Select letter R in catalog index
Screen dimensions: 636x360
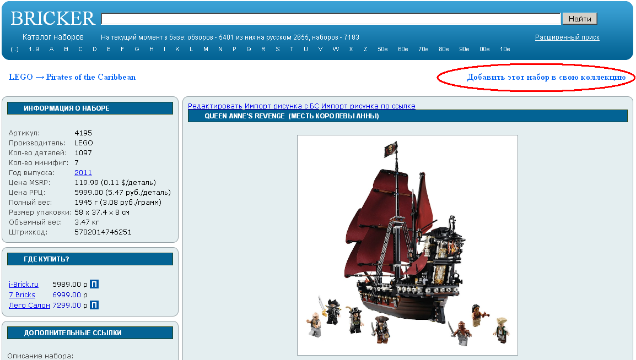click(263, 49)
